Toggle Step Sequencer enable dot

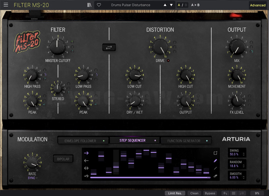coord(155,141)
